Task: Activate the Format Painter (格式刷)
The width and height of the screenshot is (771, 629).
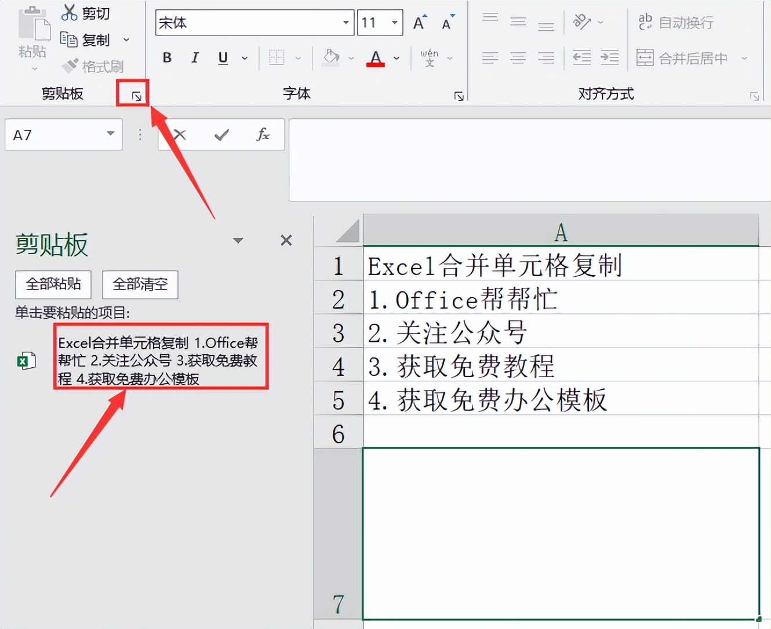Action: click(x=93, y=66)
